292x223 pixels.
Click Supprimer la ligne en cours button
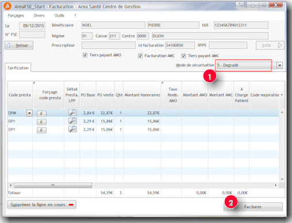(41, 205)
